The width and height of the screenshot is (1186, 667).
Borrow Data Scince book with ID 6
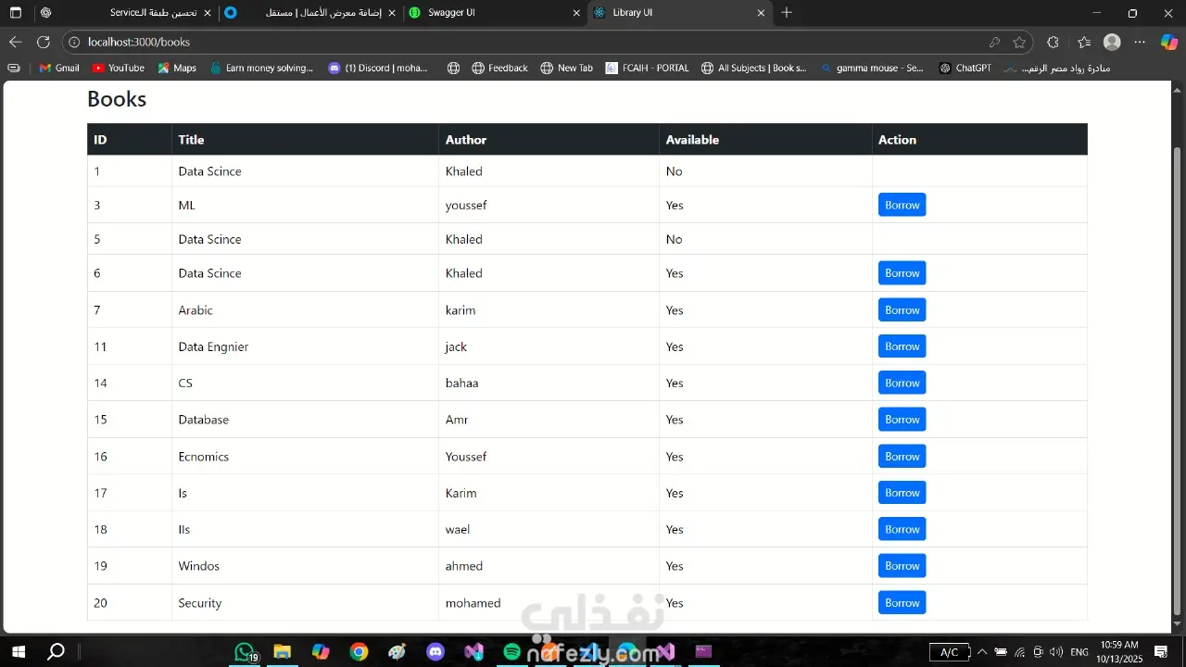click(902, 273)
